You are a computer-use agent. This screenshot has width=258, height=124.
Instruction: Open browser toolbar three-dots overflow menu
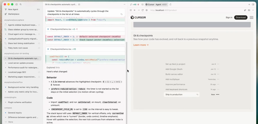[253, 10]
